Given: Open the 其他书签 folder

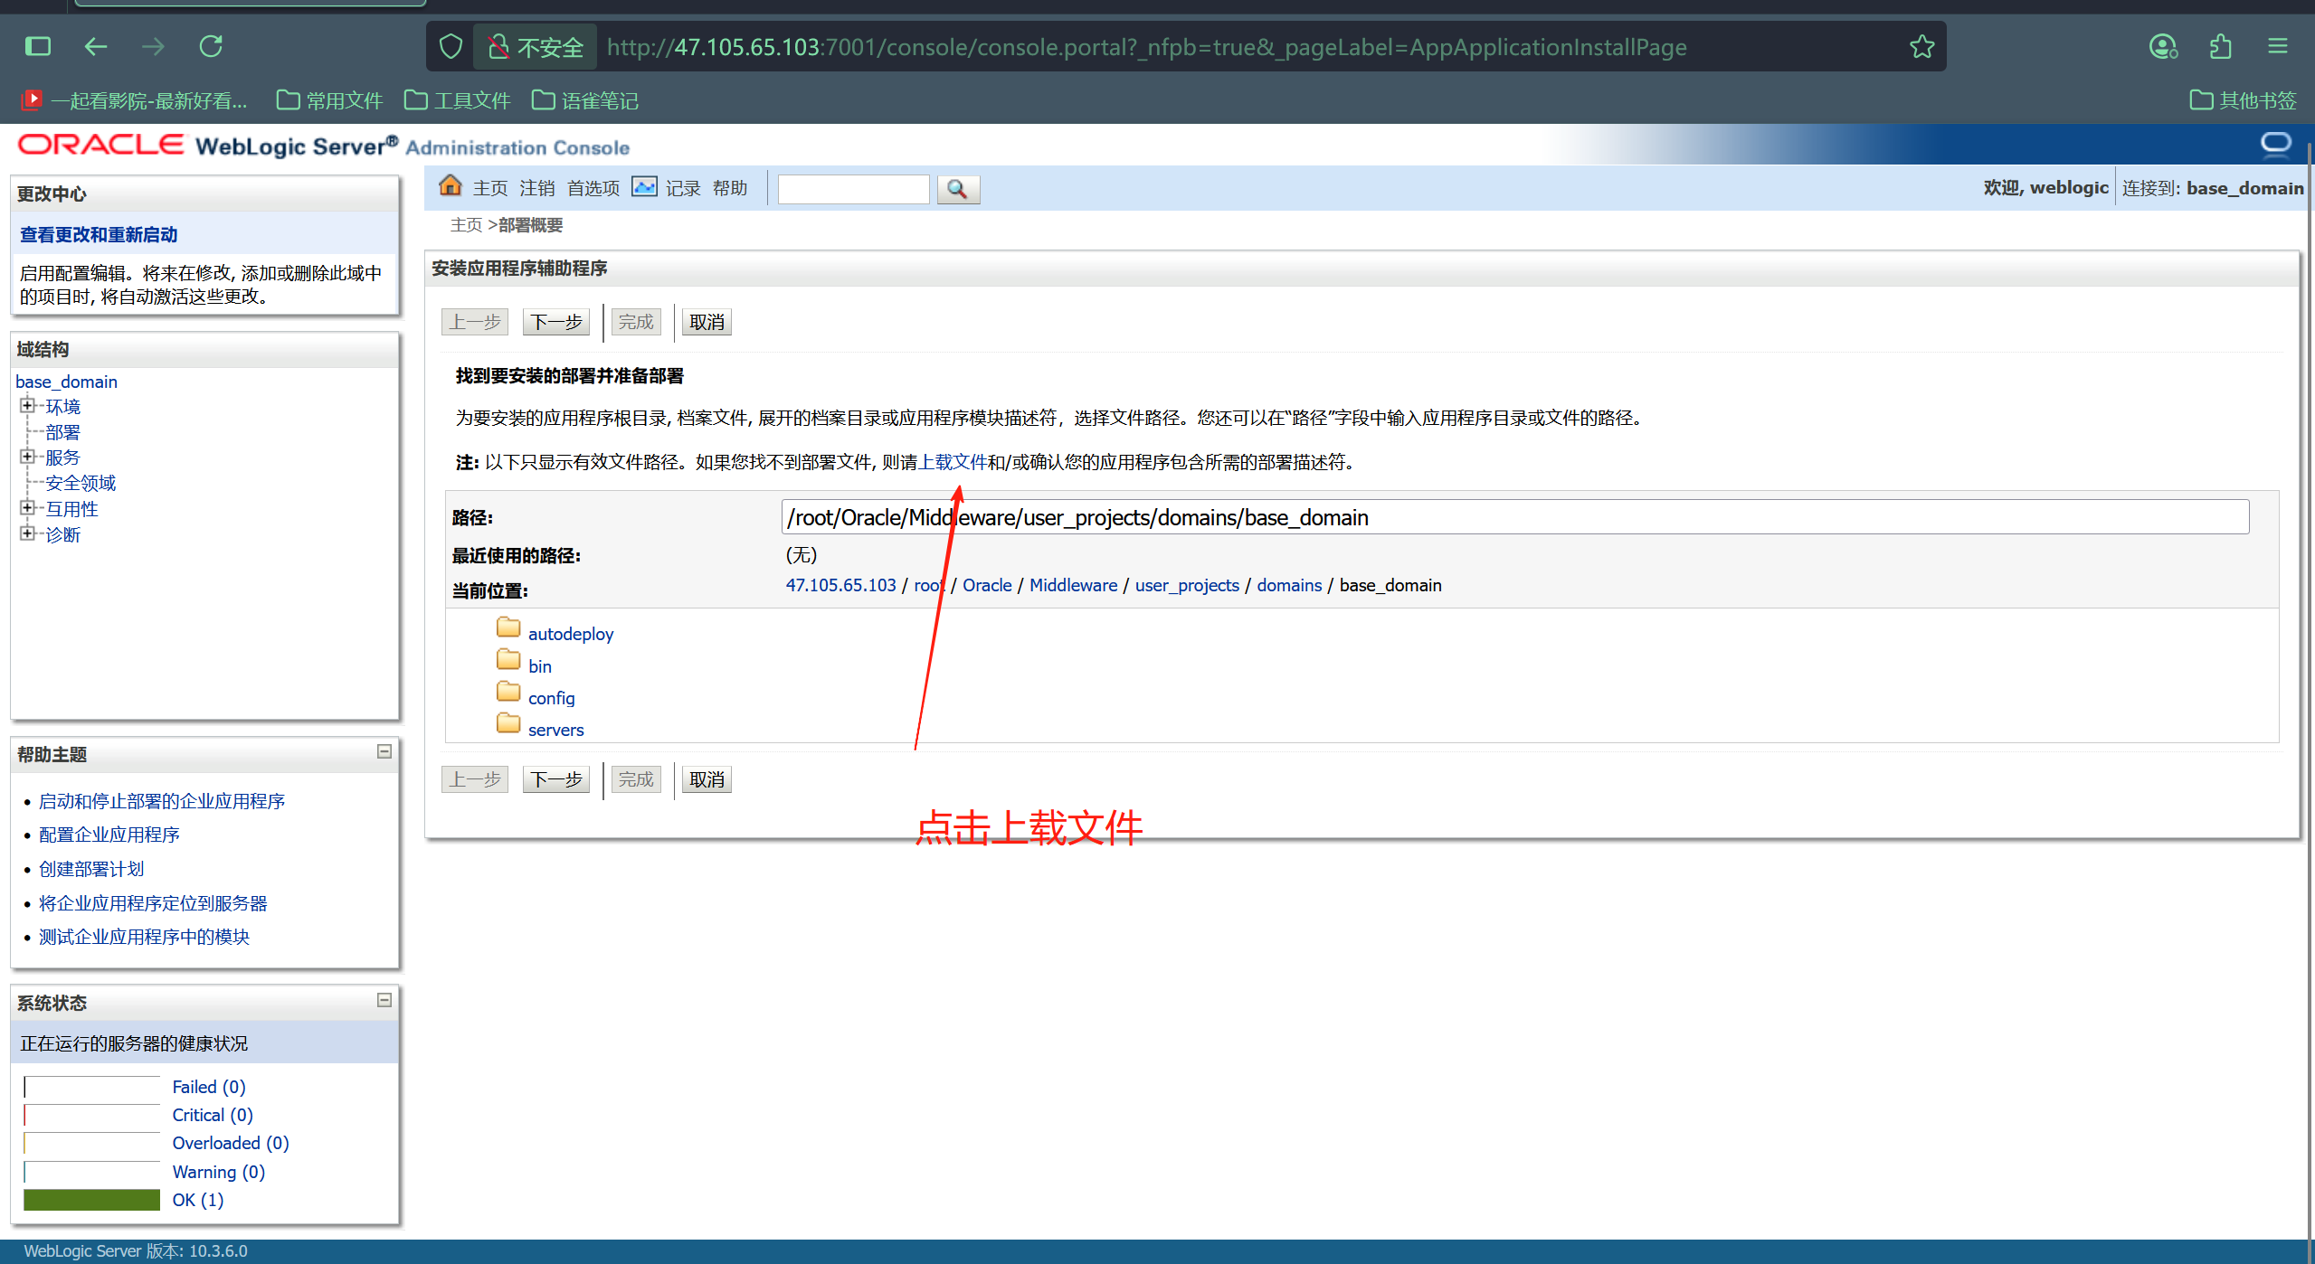Looking at the screenshot, I should (2244, 100).
